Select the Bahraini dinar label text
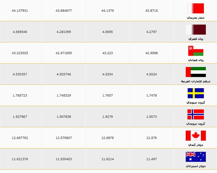The image size is (217, 173). pos(196,17)
